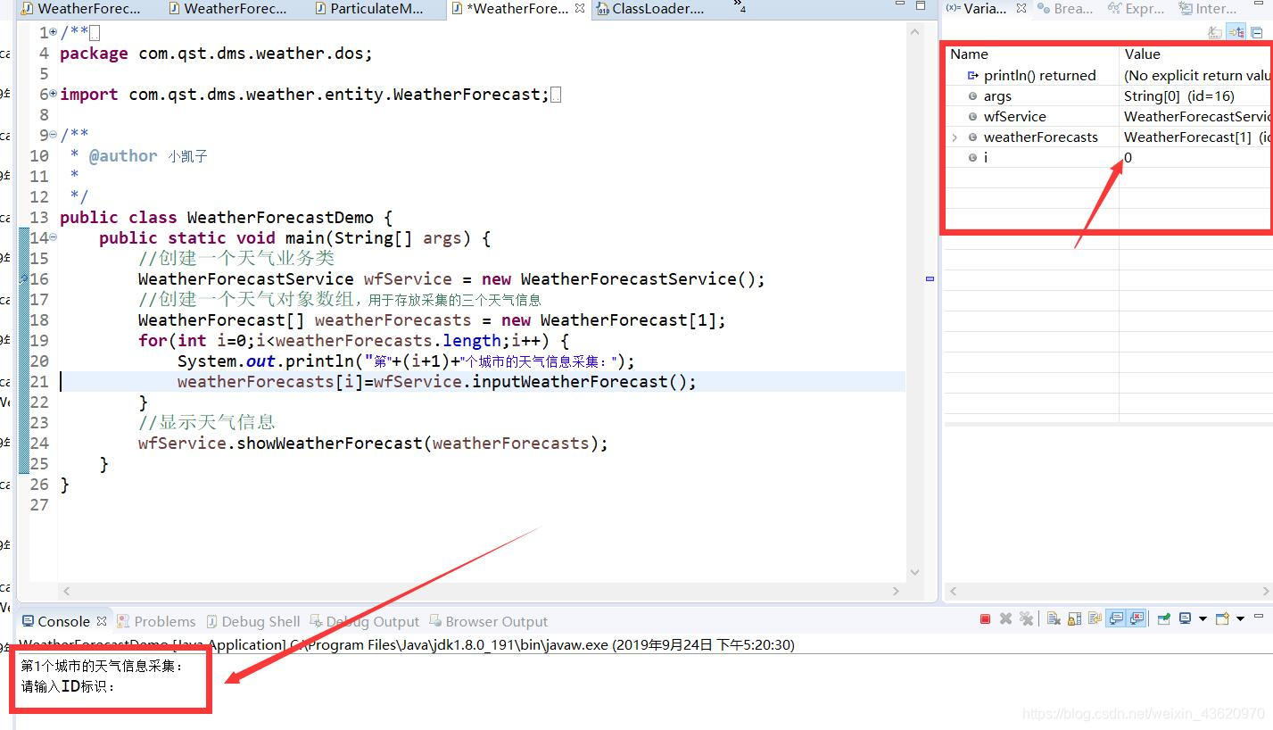Select the args variable row
This screenshot has width=1273, height=730.
[1108, 95]
